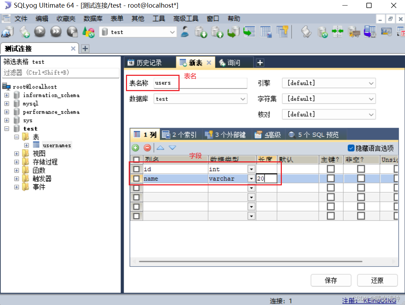Image resolution: width=405 pixels, height=305 pixels.
Task: Click the root@localhost server icon
Action: [x=7, y=86]
